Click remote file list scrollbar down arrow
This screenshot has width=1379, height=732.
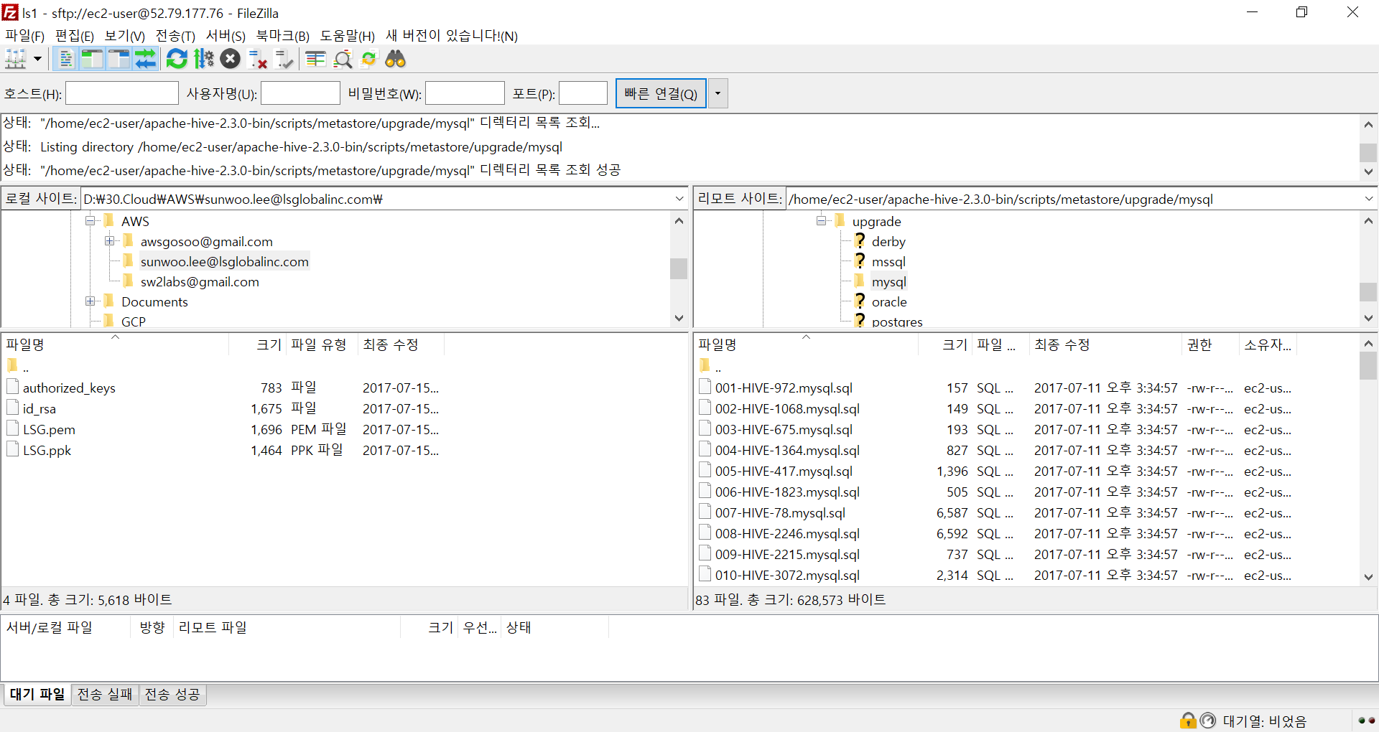click(1368, 576)
